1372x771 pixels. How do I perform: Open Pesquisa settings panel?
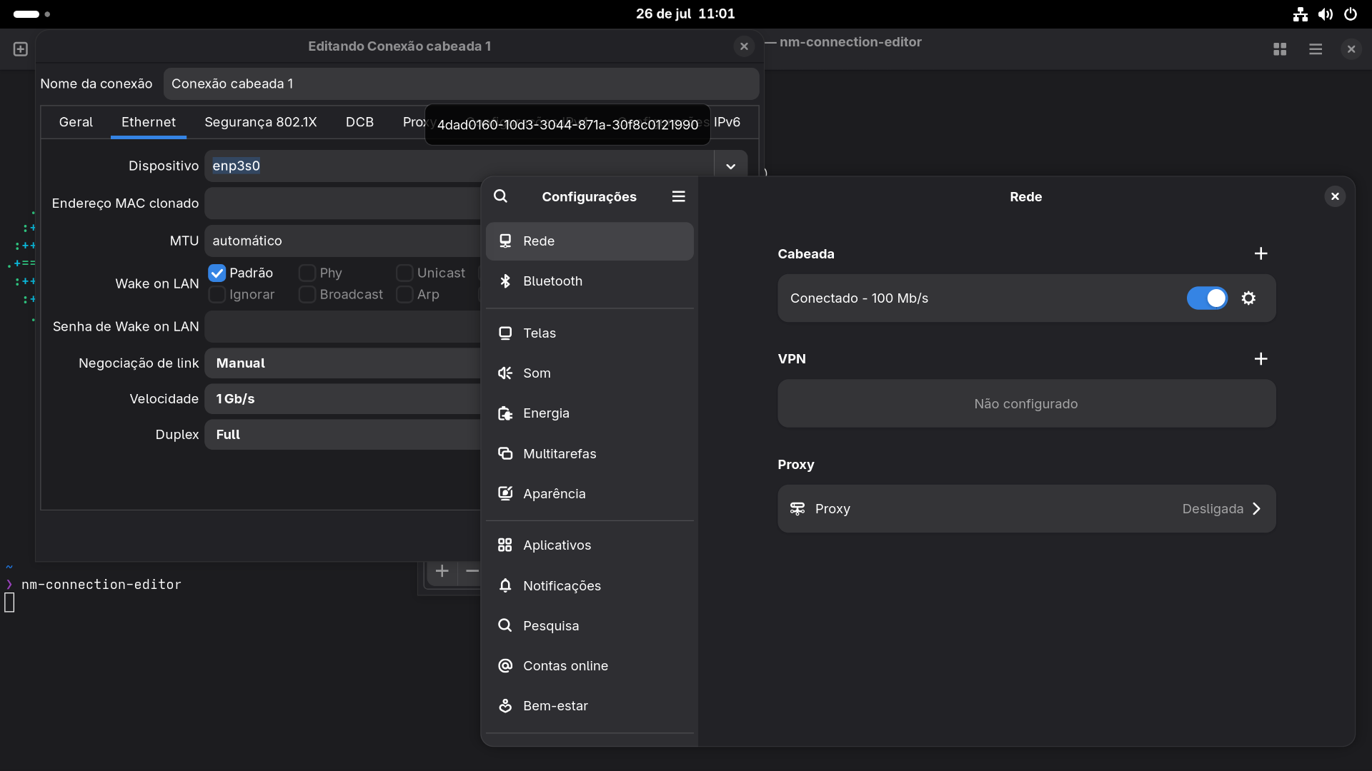(590, 626)
